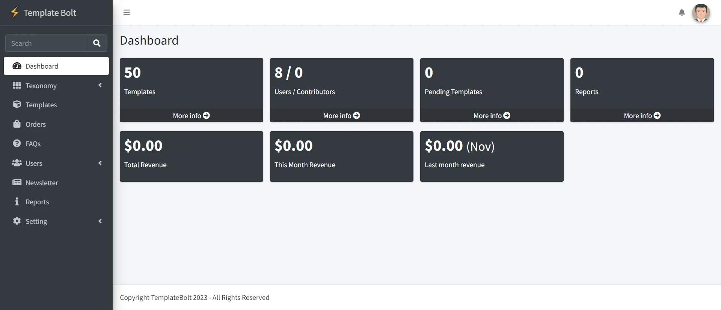This screenshot has width=721, height=310.
Task: Open More info for Users / Contributors
Action: 341,115
